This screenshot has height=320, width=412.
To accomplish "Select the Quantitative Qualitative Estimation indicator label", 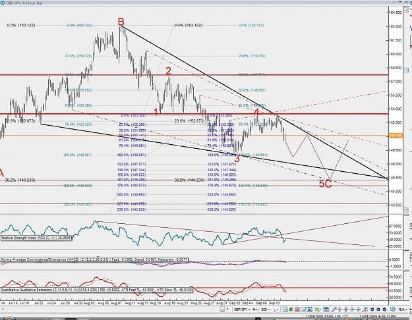I will 96,290.
